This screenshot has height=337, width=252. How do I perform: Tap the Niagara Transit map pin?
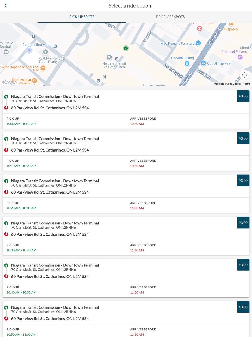[x=109, y=57]
